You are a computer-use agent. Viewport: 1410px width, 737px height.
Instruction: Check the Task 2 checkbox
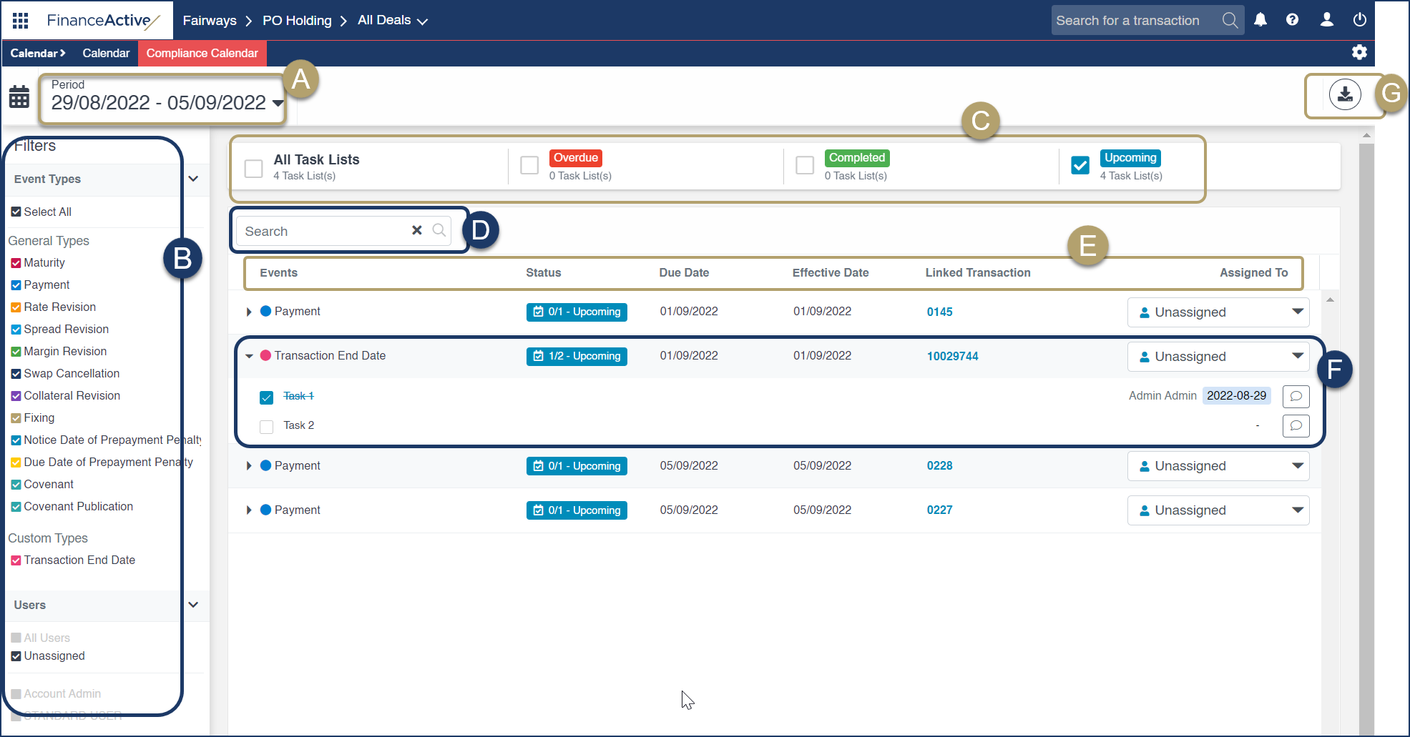(x=267, y=427)
